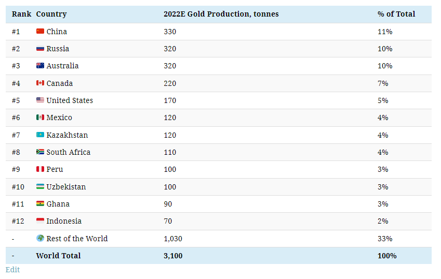Click the Australia flag icon
The image size is (441, 279).
click(x=40, y=66)
